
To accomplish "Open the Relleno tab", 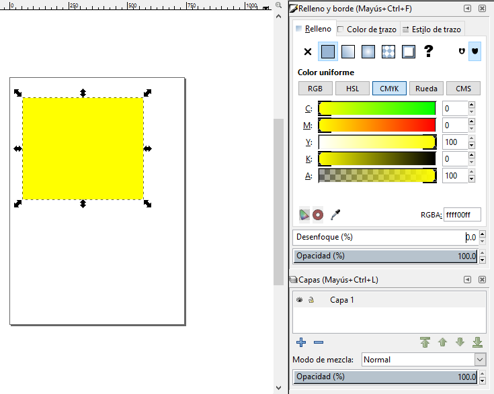I will coord(314,29).
